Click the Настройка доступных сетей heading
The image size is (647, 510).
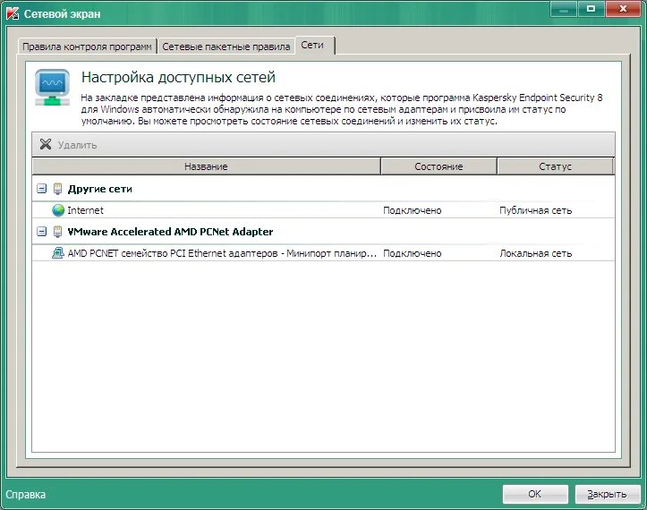[178, 77]
